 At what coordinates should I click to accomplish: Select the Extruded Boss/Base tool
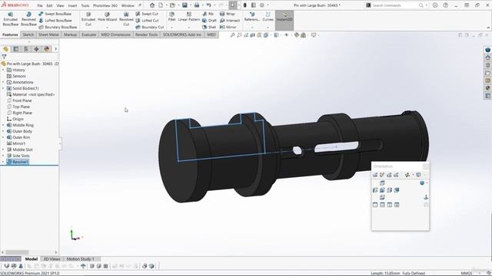pos(10,19)
